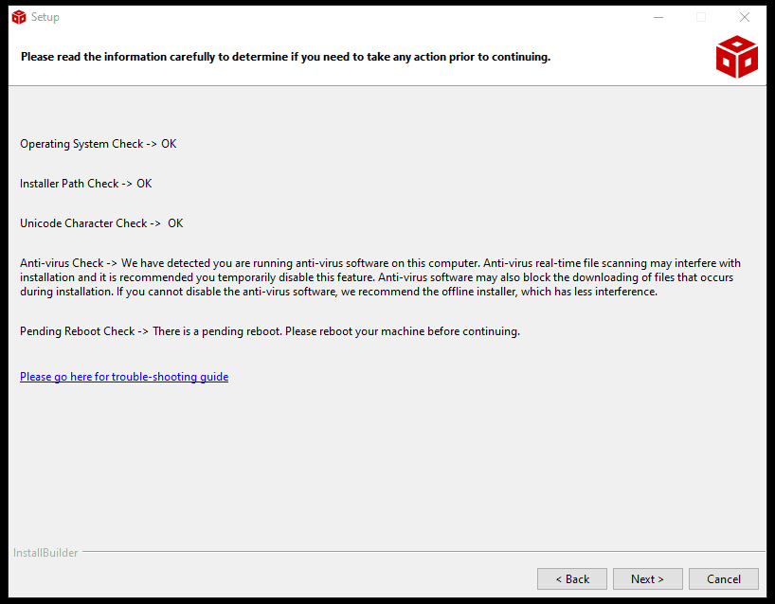Click the horizontal separator line beside InstallBuilder

pyautogui.click(x=417, y=552)
